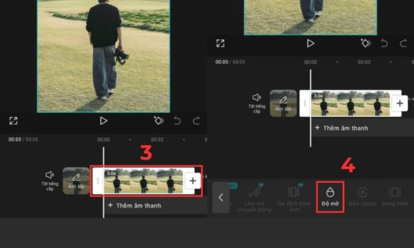Tap the Đảo ngược reverse tool
Image resolution: width=414 pixels, height=248 pixels.
(x=364, y=197)
